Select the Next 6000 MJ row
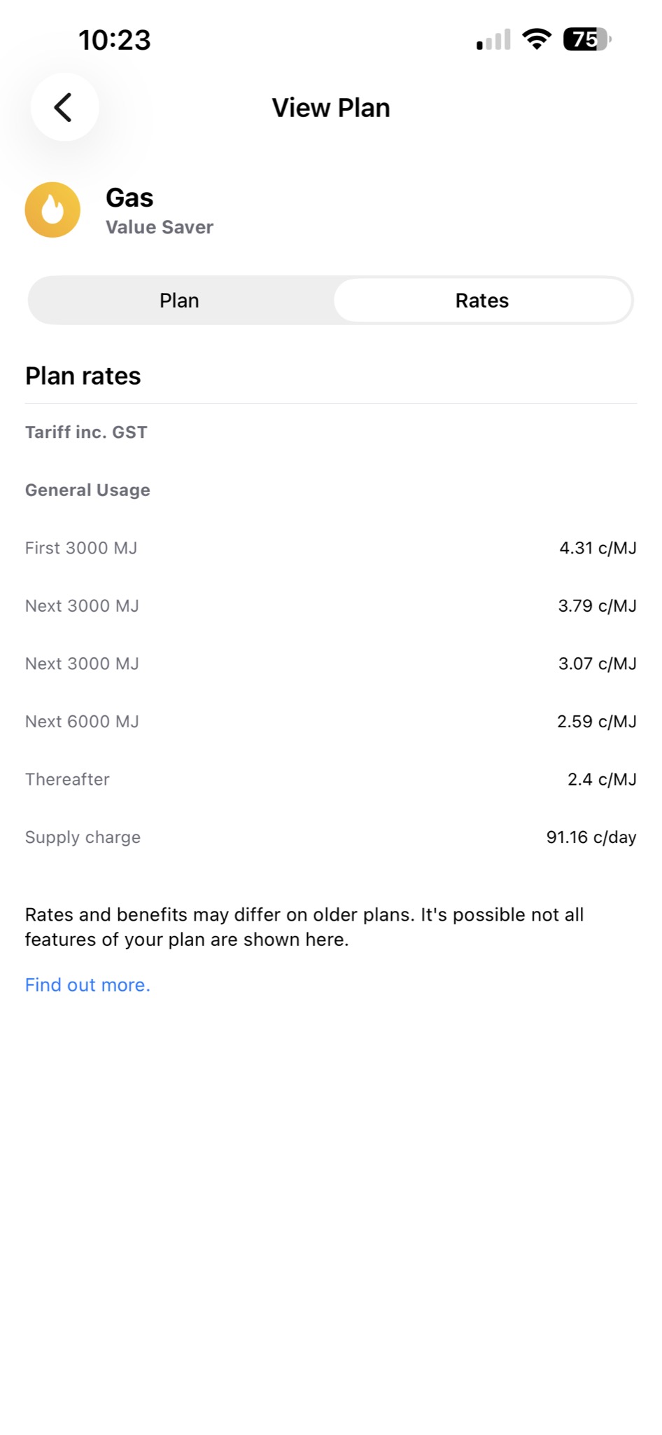The image size is (662, 1435). (x=331, y=721)
